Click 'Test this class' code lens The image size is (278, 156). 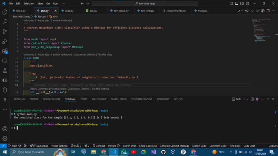(105, 54)
